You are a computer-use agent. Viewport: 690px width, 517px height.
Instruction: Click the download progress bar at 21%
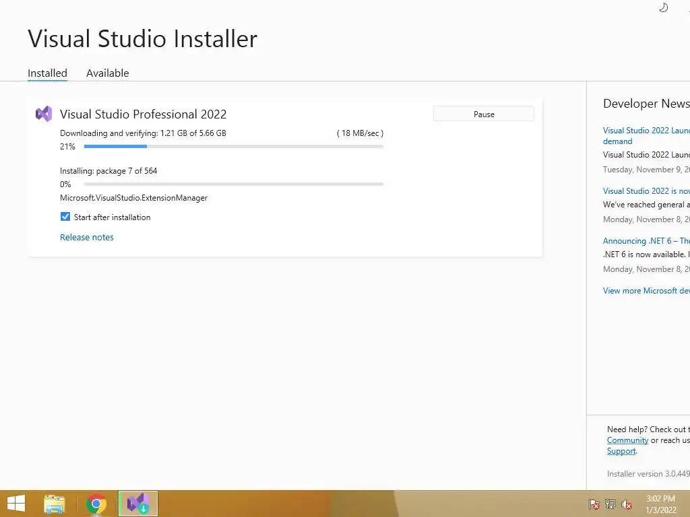pos(234,146)
